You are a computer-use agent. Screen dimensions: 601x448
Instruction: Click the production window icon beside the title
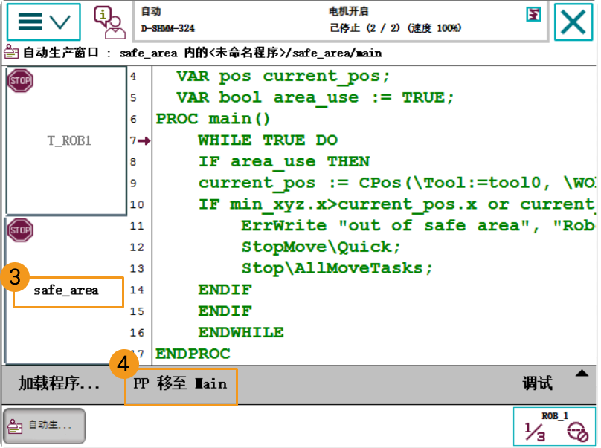pos(10,53)
